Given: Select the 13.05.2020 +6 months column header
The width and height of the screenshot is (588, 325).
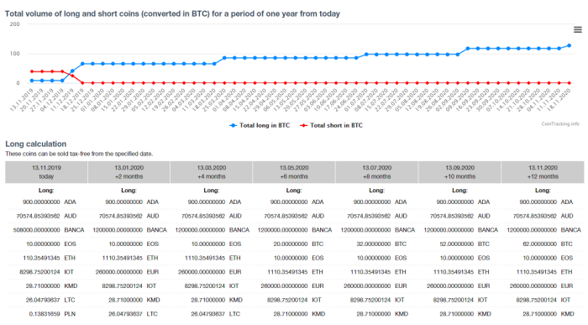Looking at the screenshot, I should coord(294,172).
